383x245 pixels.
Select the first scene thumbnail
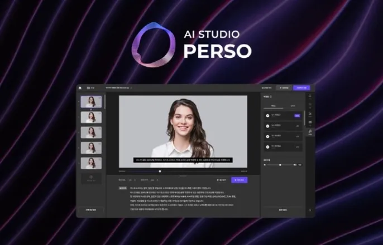[x=91, y=101]
